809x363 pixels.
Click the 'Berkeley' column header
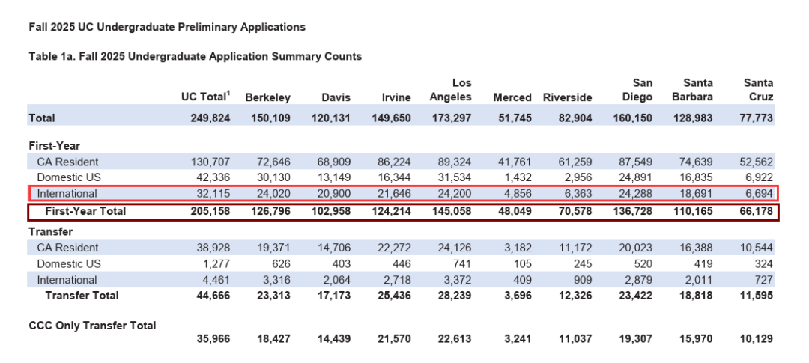(x=267, y=97)
